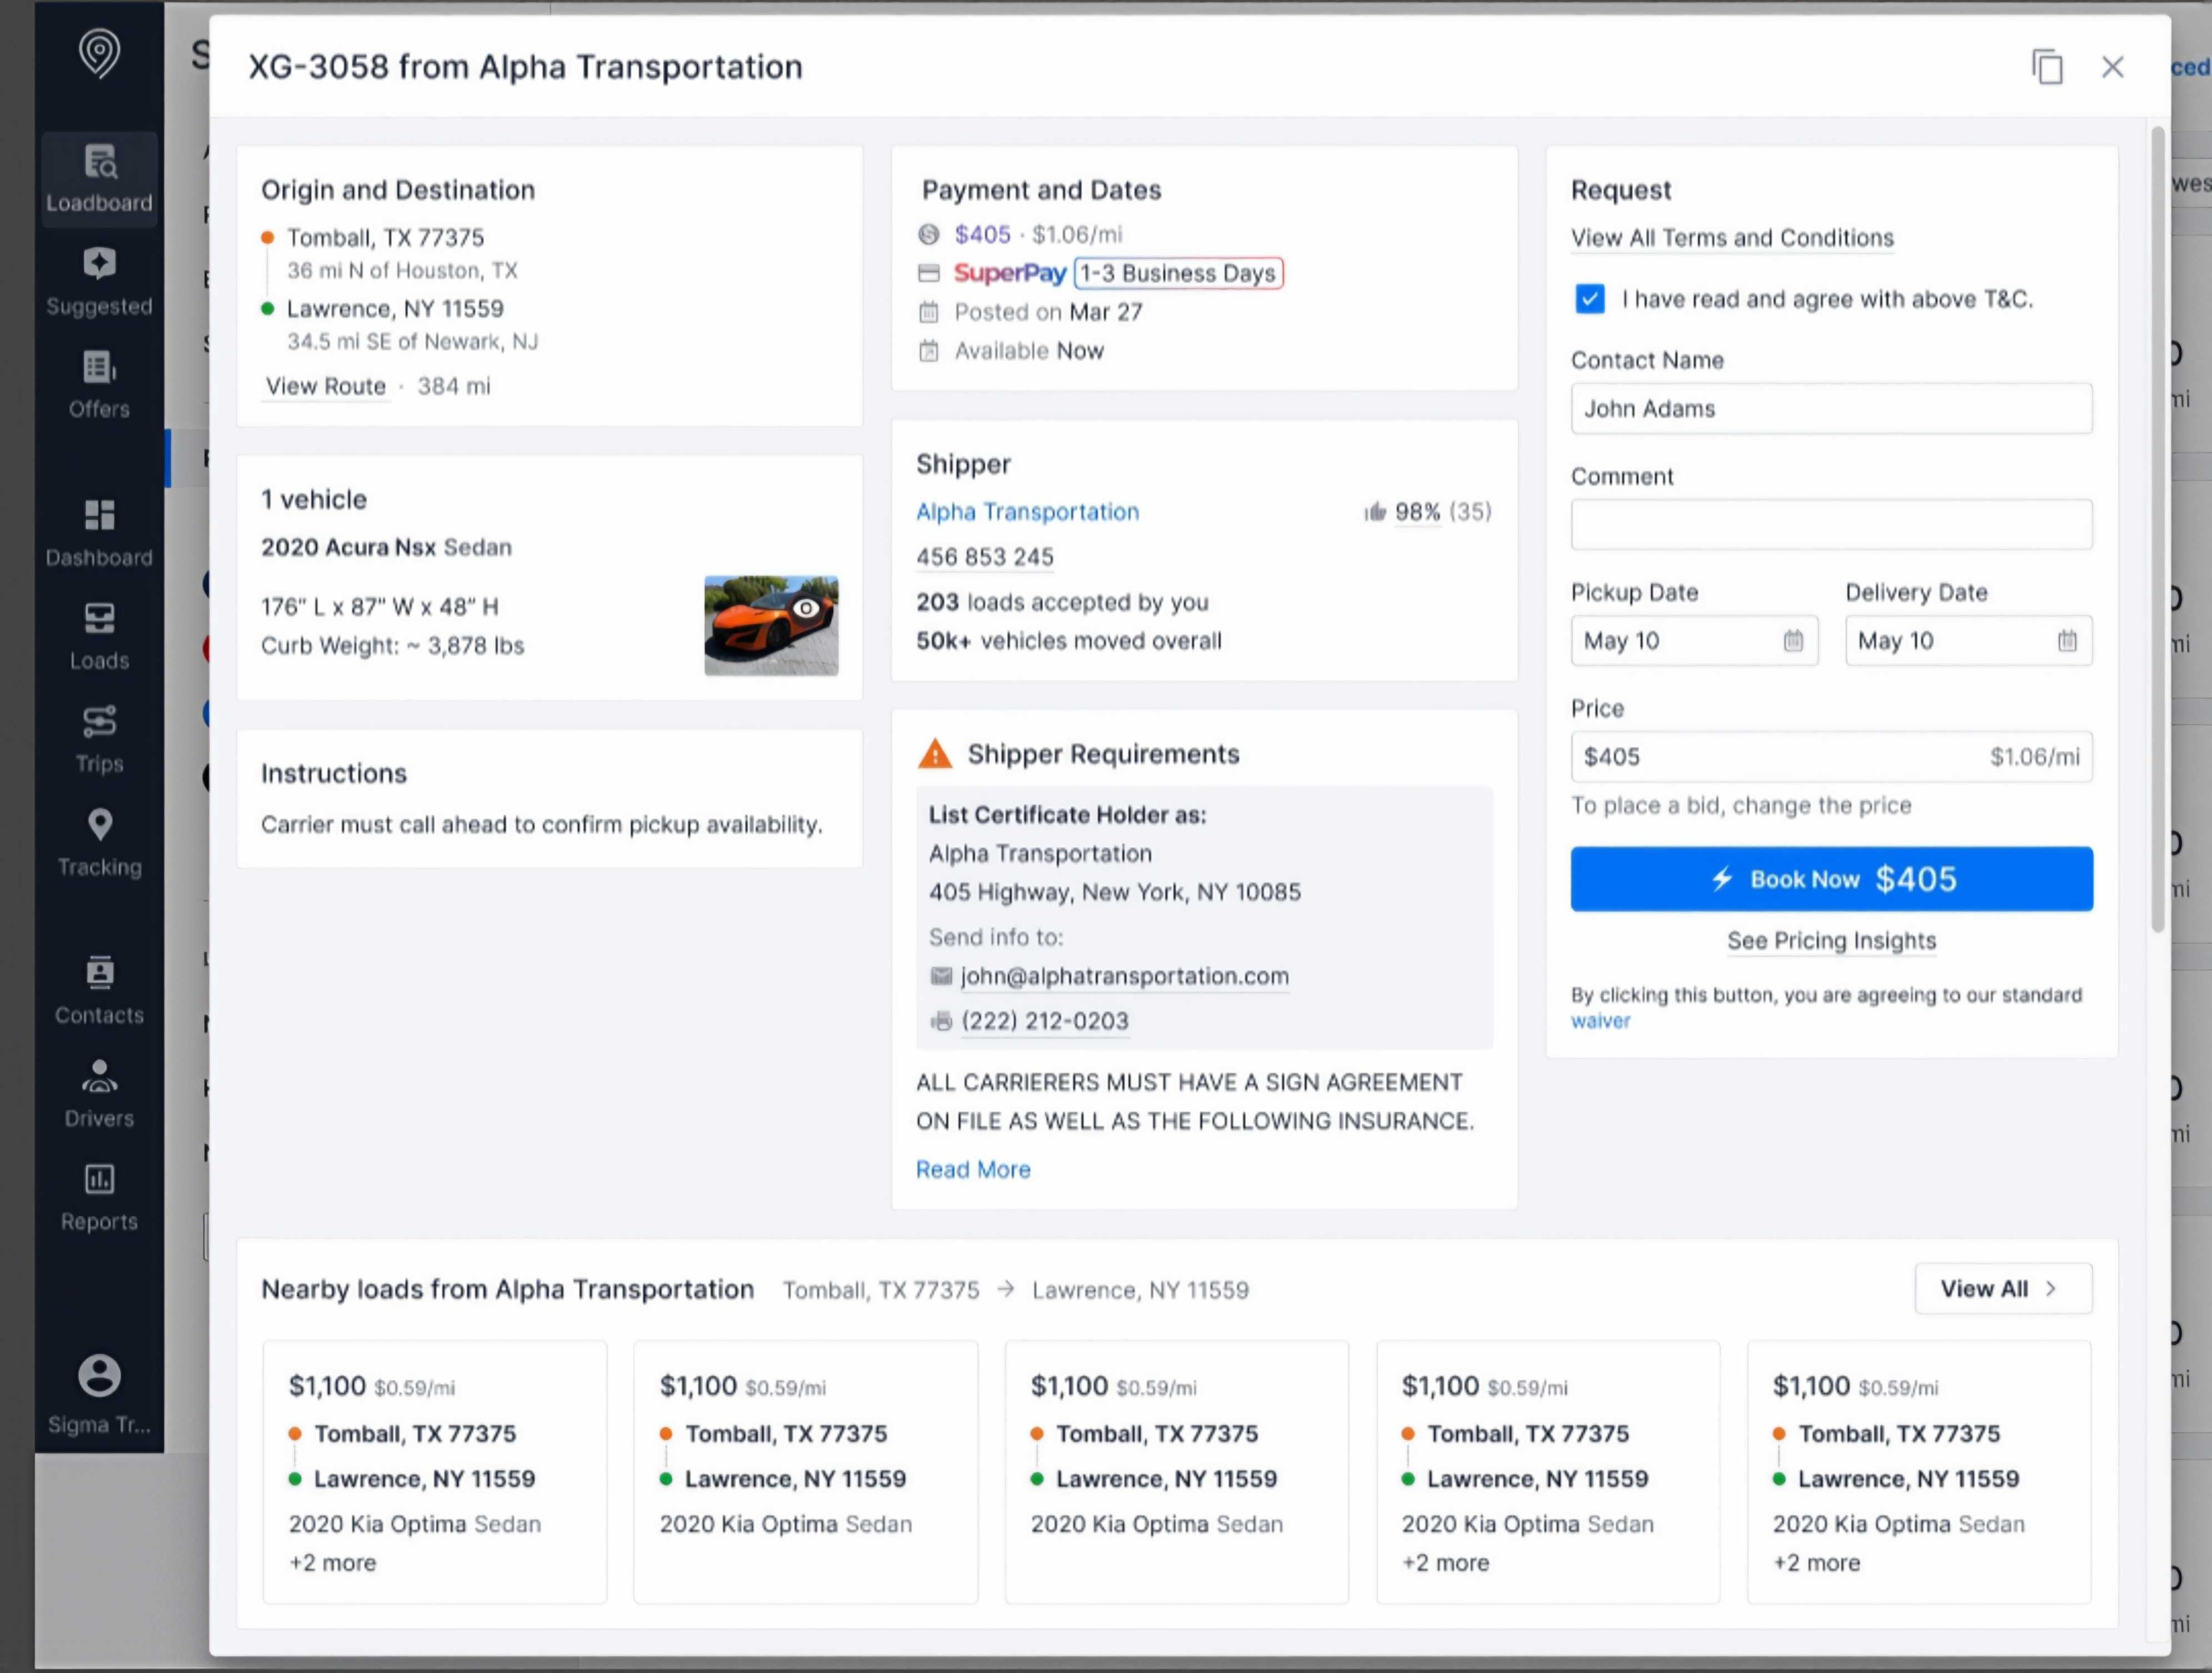Open the Pickup Date calendar icon
This screenshot has height=1673, width=2212.
click(x=1793, y=641)
